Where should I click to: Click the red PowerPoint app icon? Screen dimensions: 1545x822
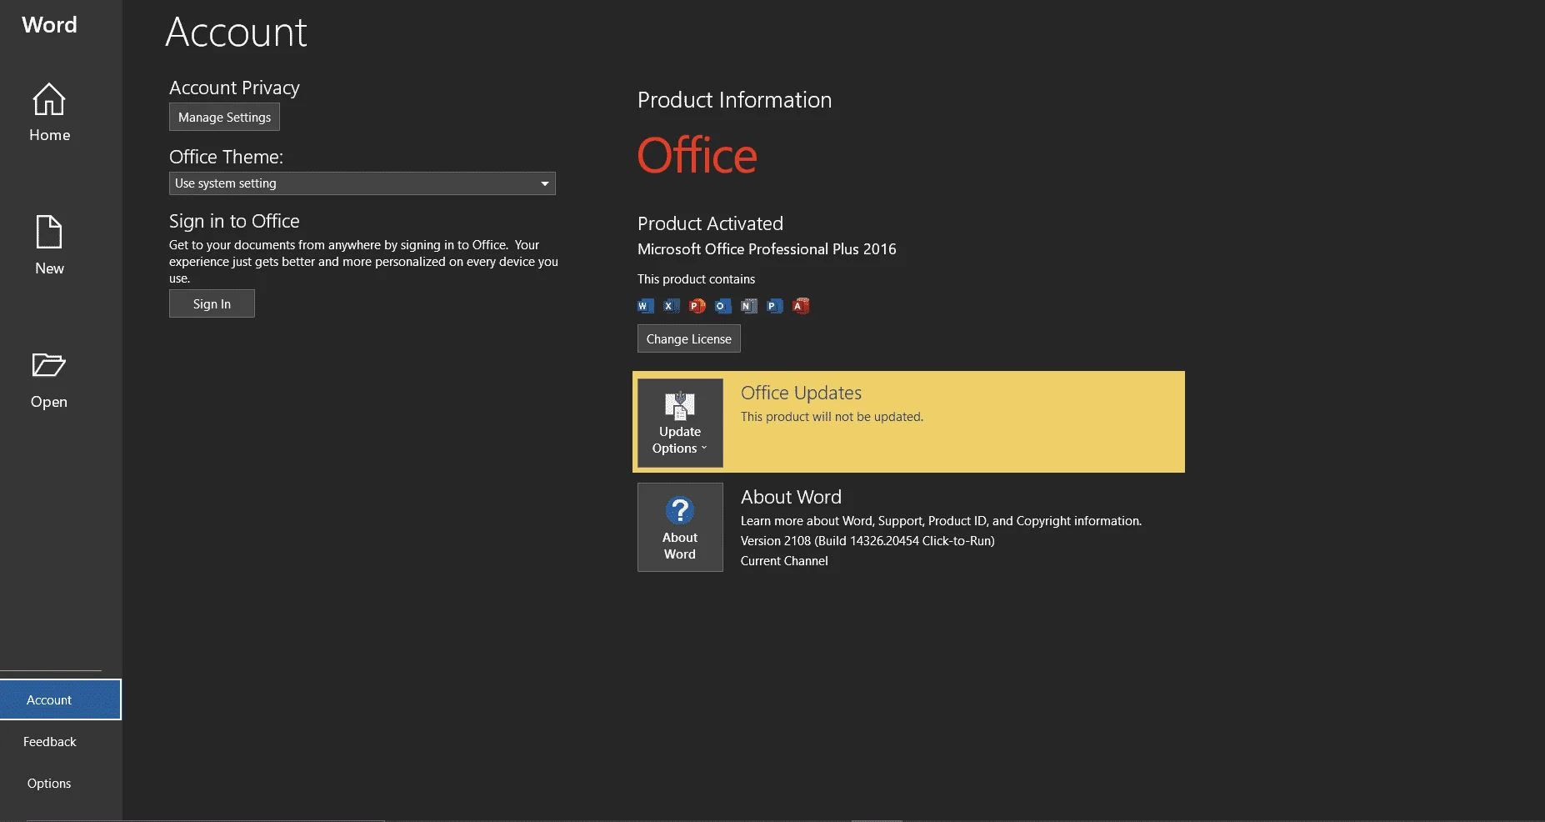click(697, 306)
